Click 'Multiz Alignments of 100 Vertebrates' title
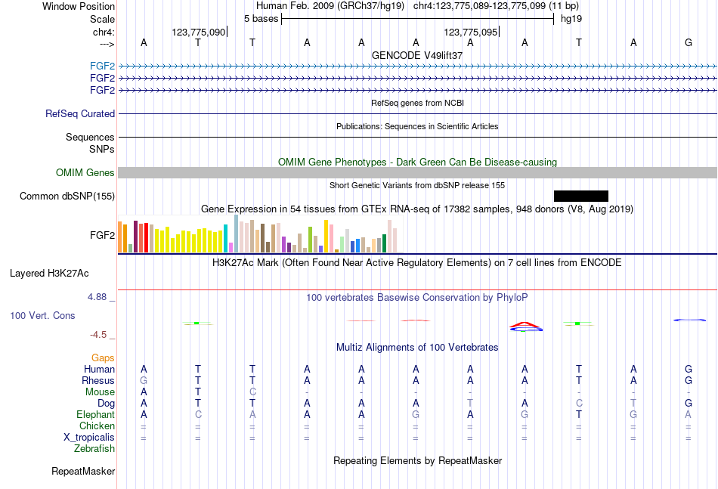The width and height of the screenshot is (718, 489). [417, 348]
